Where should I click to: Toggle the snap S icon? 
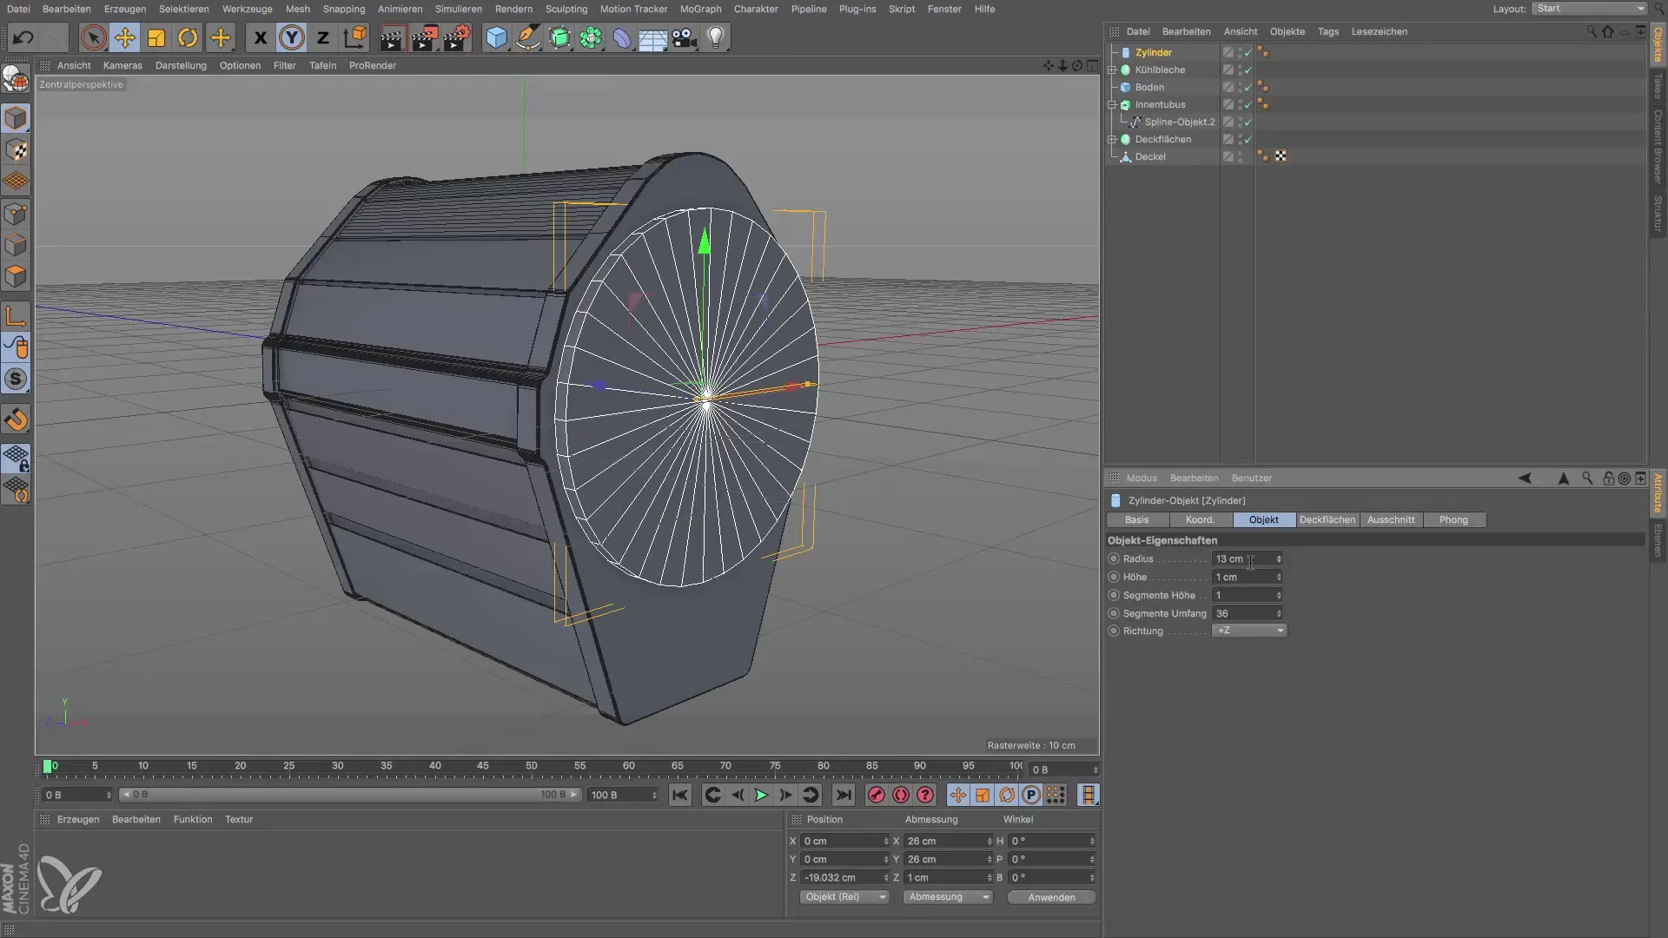pos(16,379)
